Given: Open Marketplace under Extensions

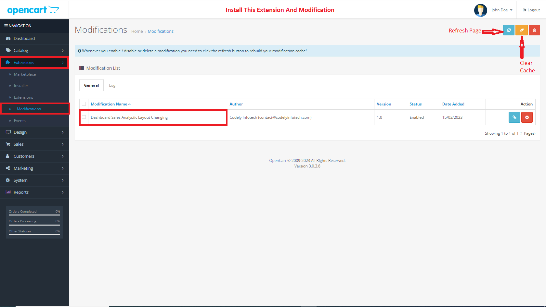Looking at the screenshot, I should [25, 74].
